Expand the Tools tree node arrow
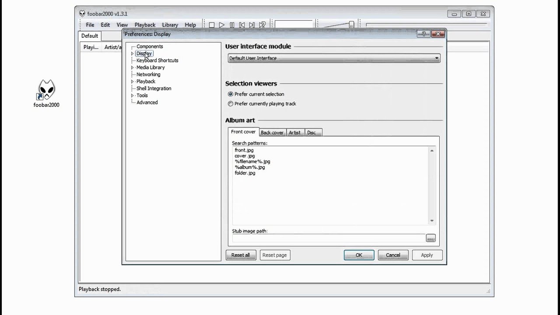The image size is (560, 315). 133,95
